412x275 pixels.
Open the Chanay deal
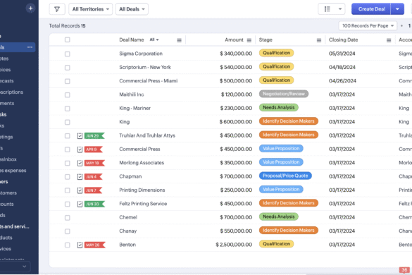128,231
